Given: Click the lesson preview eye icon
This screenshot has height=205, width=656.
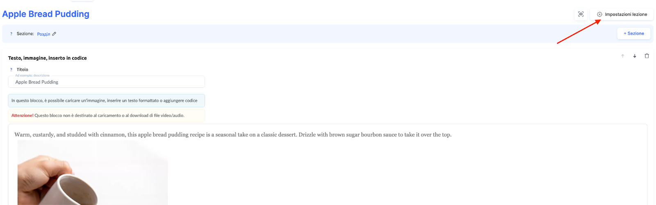Looking at the screenshot, I should click(581, 14).
